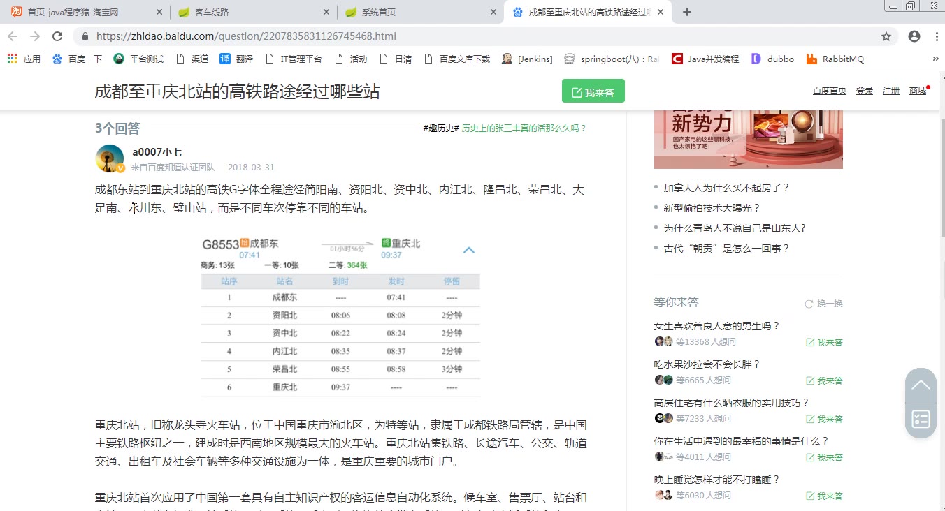Answer 晚上睡觉不打瞌睡 question via 我来答
Image resolution: width=945 pixels, height=511 pixels.
point(824,496)
